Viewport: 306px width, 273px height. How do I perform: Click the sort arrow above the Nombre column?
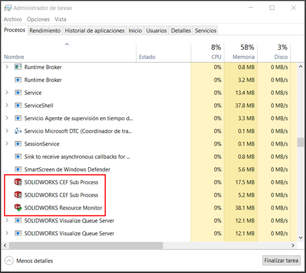point(67,45)
